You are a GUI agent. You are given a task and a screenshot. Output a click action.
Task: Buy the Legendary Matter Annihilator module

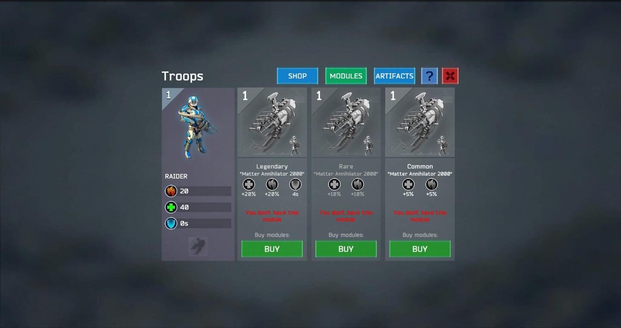[272, 249]
